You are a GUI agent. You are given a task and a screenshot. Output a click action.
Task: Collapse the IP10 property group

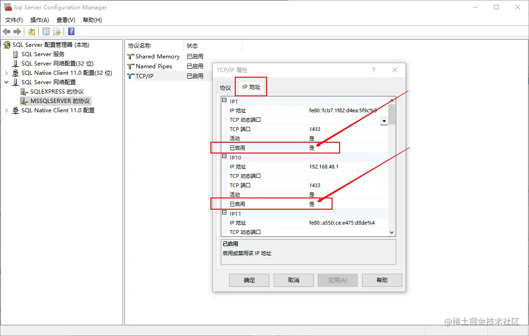225,156
